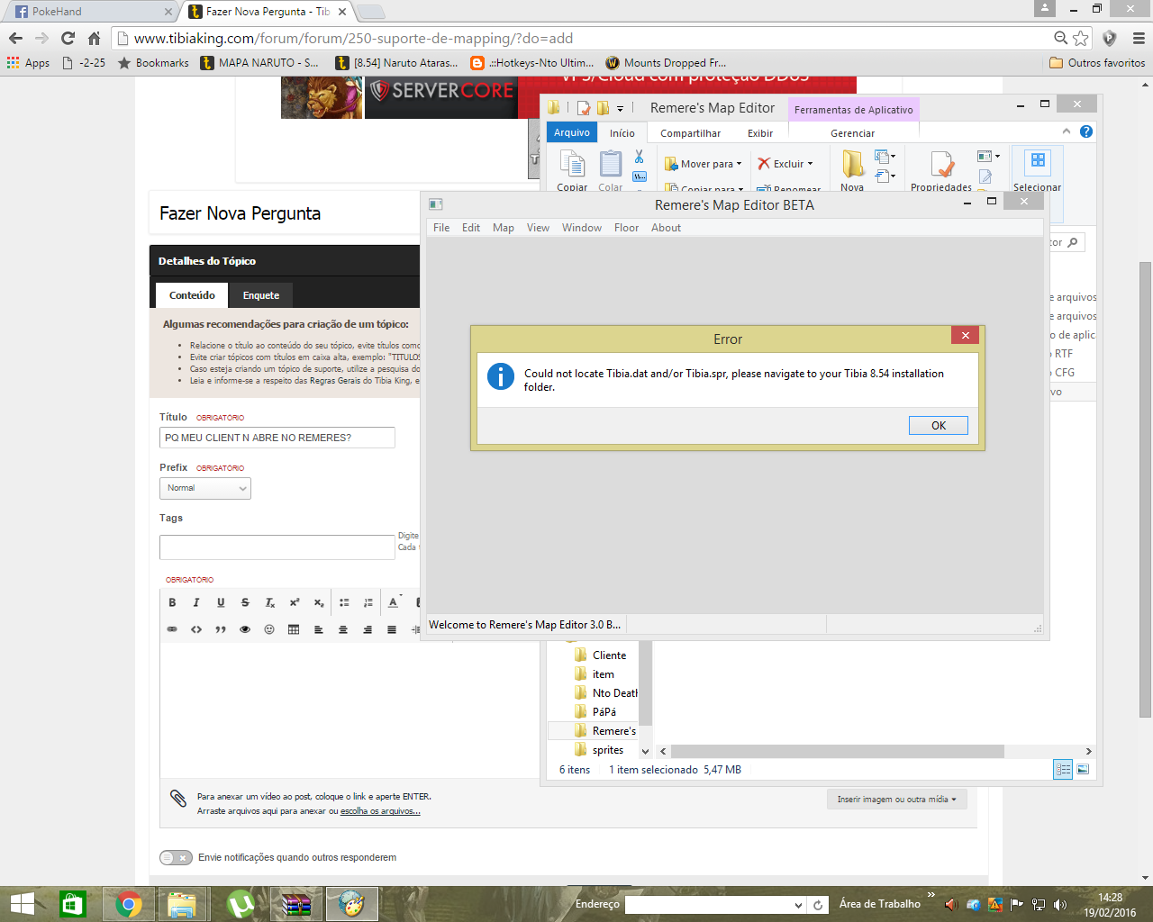The width and height of the screenshot is (1153, 922).
Task: Open the View menu in Remere's Map Editor
Action: tap(538, 228)
